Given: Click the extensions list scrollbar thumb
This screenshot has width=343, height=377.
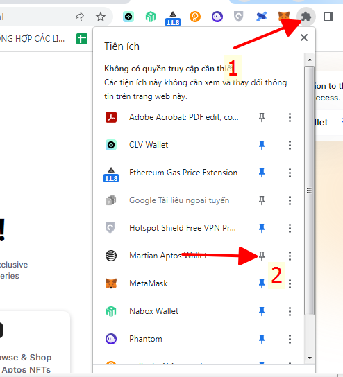Looking at the screenshot, I should coord(309,190).
